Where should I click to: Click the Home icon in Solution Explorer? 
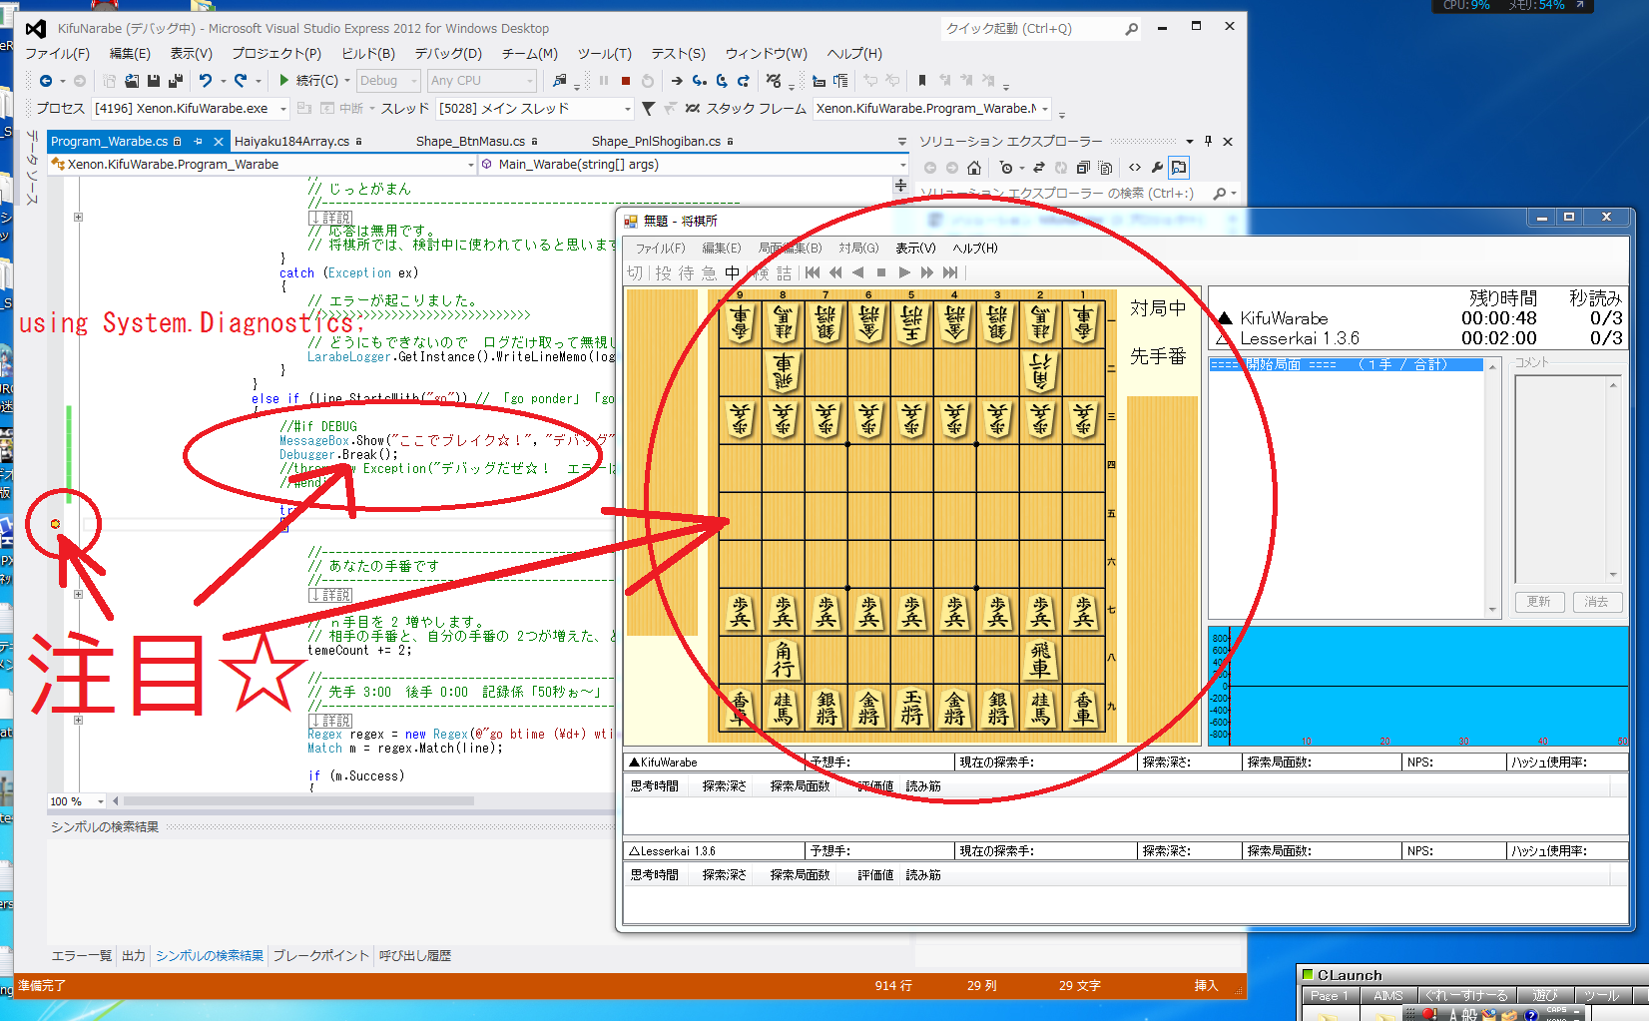click(x=974, y=168)
